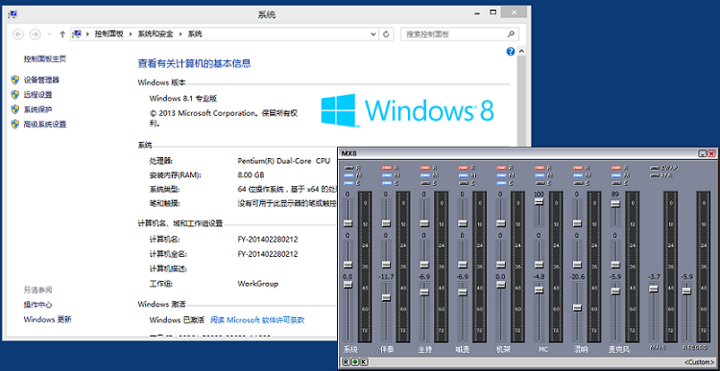Open 控制面板主页 link
720x371 pixels.
(45, 58)
